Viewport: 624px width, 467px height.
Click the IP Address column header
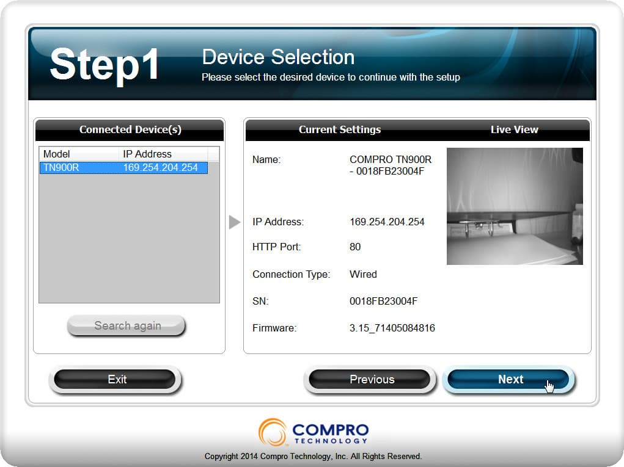[x=163, y=154]
